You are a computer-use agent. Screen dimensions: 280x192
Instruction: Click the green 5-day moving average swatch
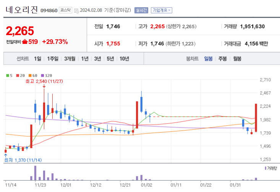[8, 76]
